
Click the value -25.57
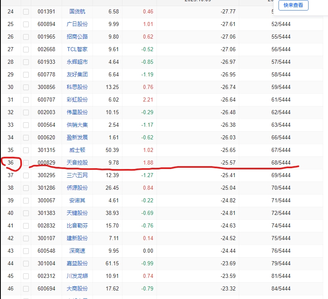[x=228, y=162]
